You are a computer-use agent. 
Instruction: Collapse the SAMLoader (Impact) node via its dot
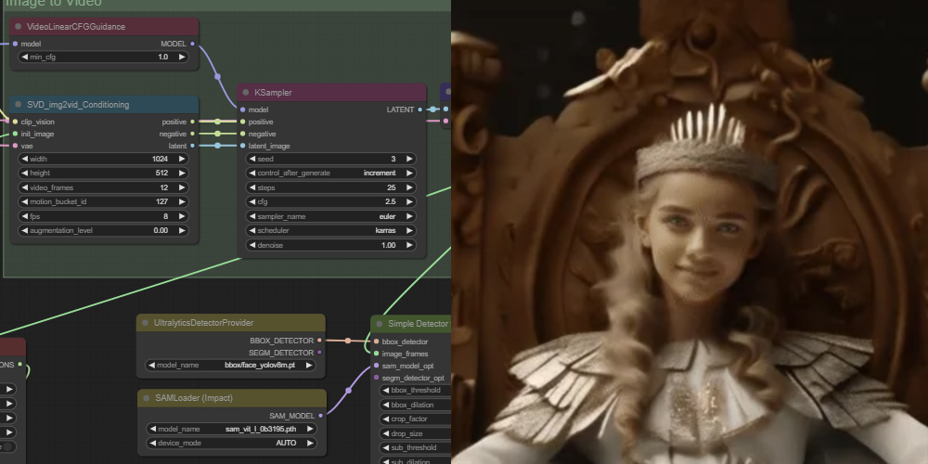[147, 398]
